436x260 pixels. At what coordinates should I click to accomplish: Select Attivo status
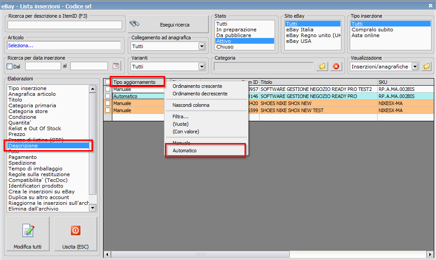click(245, 41)
